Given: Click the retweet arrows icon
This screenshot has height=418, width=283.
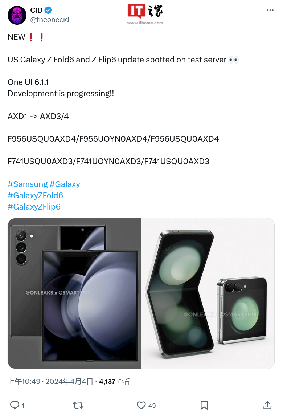Looking at the screenshot, I should click(x=78, y=405).
